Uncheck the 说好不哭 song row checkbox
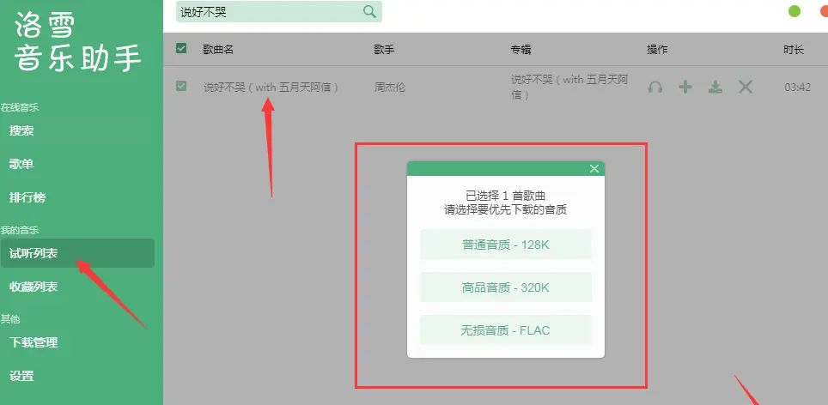828x405 pixels. pos(181,86)
